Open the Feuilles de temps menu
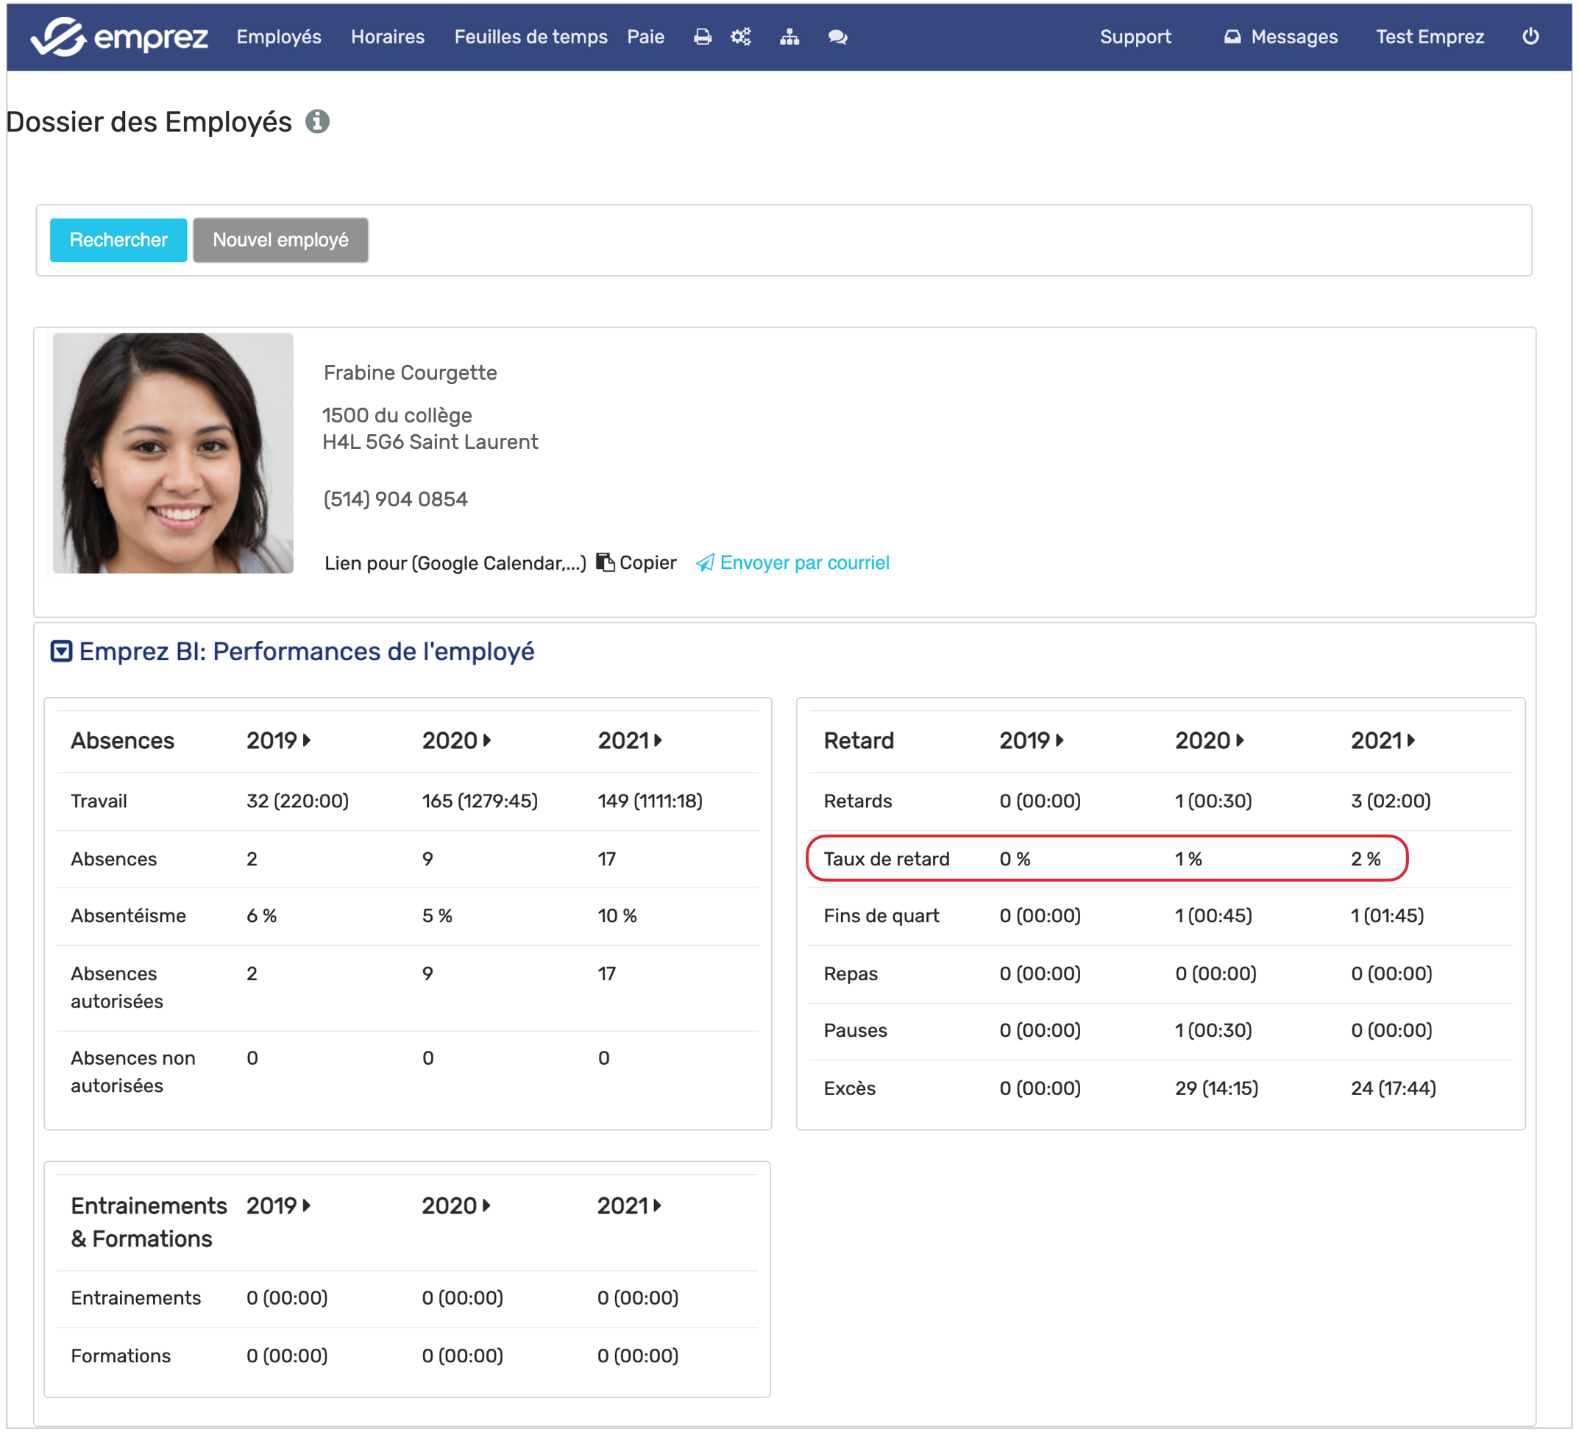This screenshot has height=1435, width=1579. 531,37
